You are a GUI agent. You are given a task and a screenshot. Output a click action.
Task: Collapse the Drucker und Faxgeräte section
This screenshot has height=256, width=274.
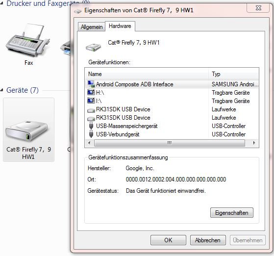[x=2, y=3]
